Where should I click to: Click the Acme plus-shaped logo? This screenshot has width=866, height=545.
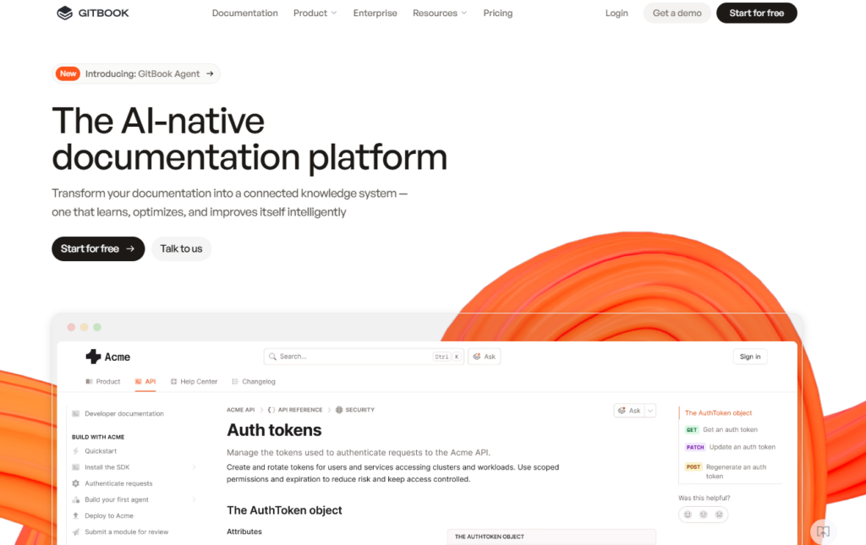tap(93, 357)
